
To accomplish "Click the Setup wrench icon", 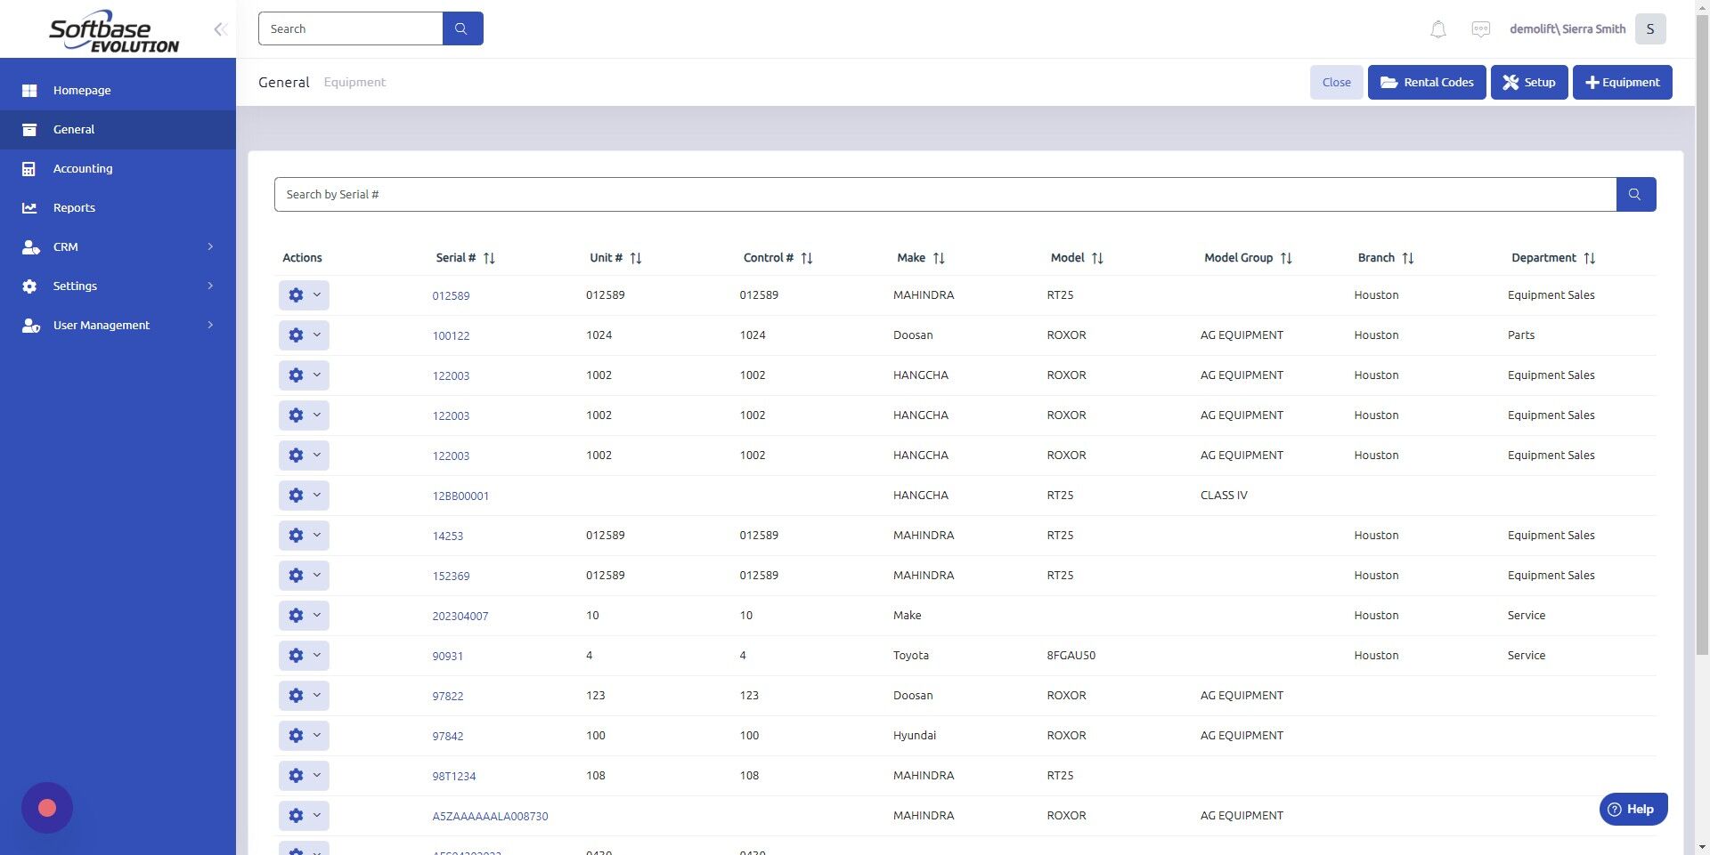I will tap(1510, 82).
